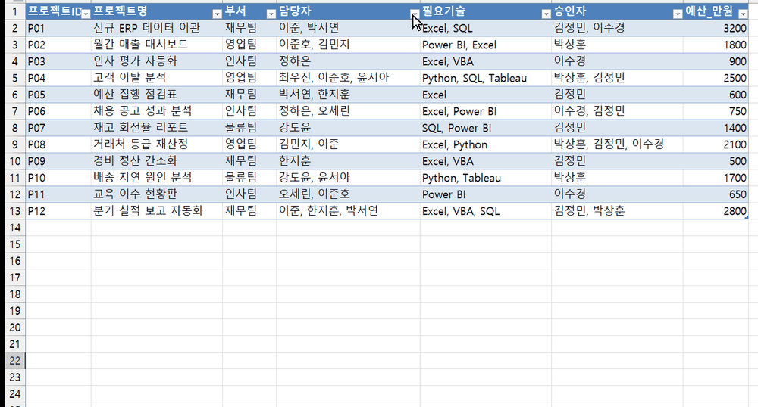Select the 재고 회전율 리포트 cell

[x=157, y=128]
